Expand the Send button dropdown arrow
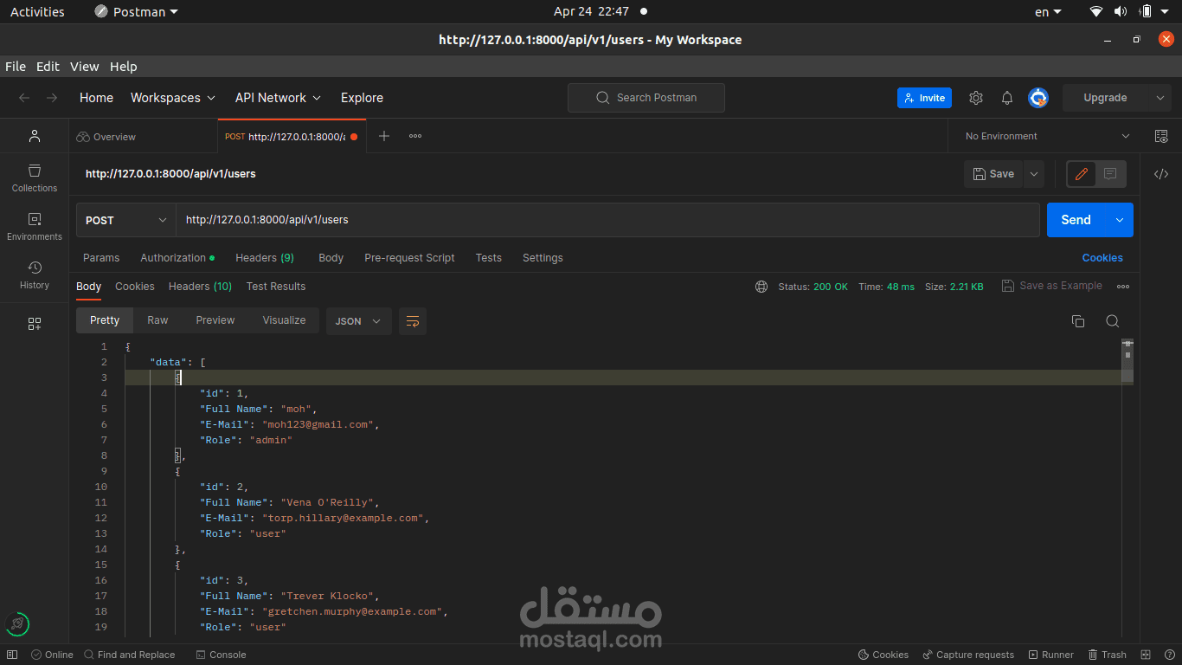Image resolution: width=1182 pixels, height=665 pixels. pyautogui.click(x=1120, y=220)
